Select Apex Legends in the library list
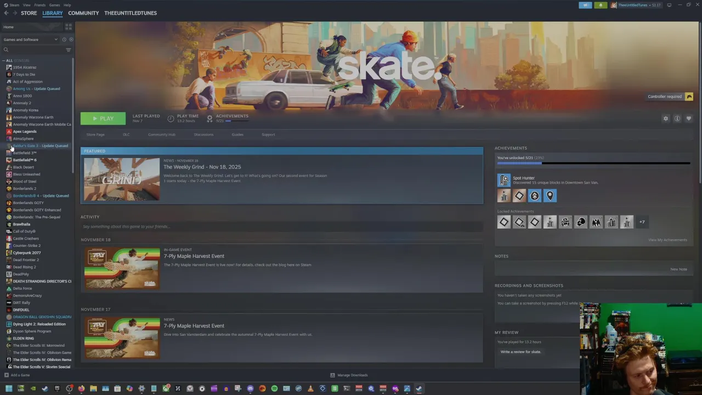Image resolution: width=702 pixels, height=395 pixels. pos(25,132)
